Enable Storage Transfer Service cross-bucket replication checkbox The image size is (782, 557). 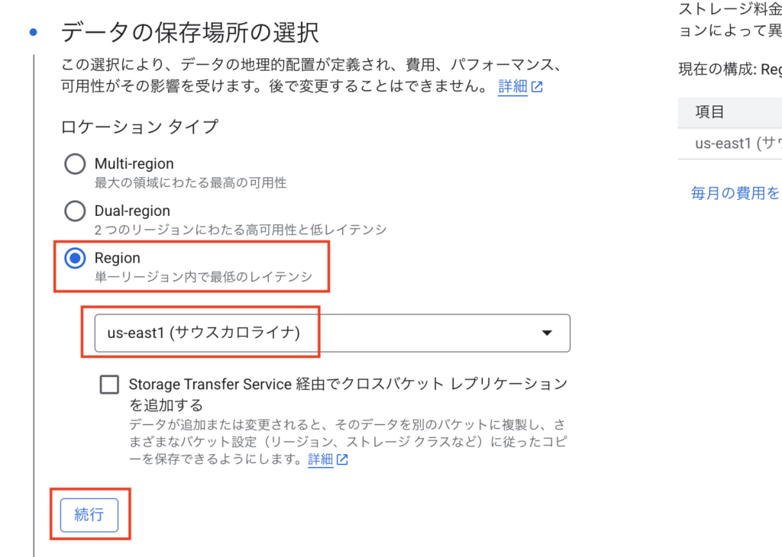(109, 385)
